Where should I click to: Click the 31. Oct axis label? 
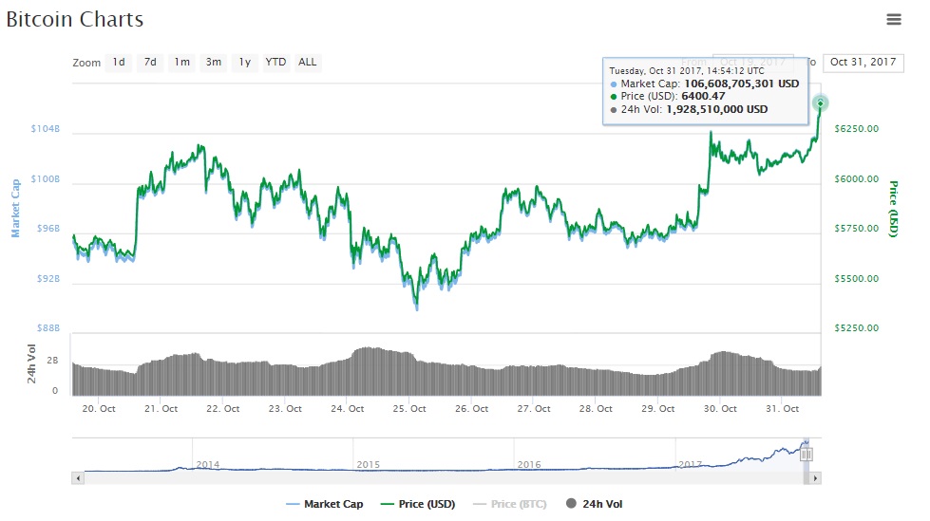pos(782,408)
